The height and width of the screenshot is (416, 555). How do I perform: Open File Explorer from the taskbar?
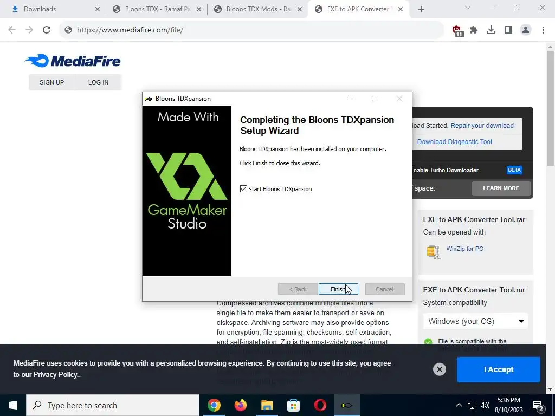pyautogui.click(x=267, y=405)
